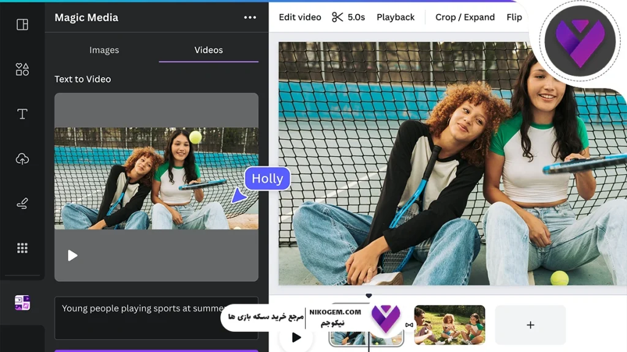Switch to the Videos tab
627x352 pixels.
(208, 50)
